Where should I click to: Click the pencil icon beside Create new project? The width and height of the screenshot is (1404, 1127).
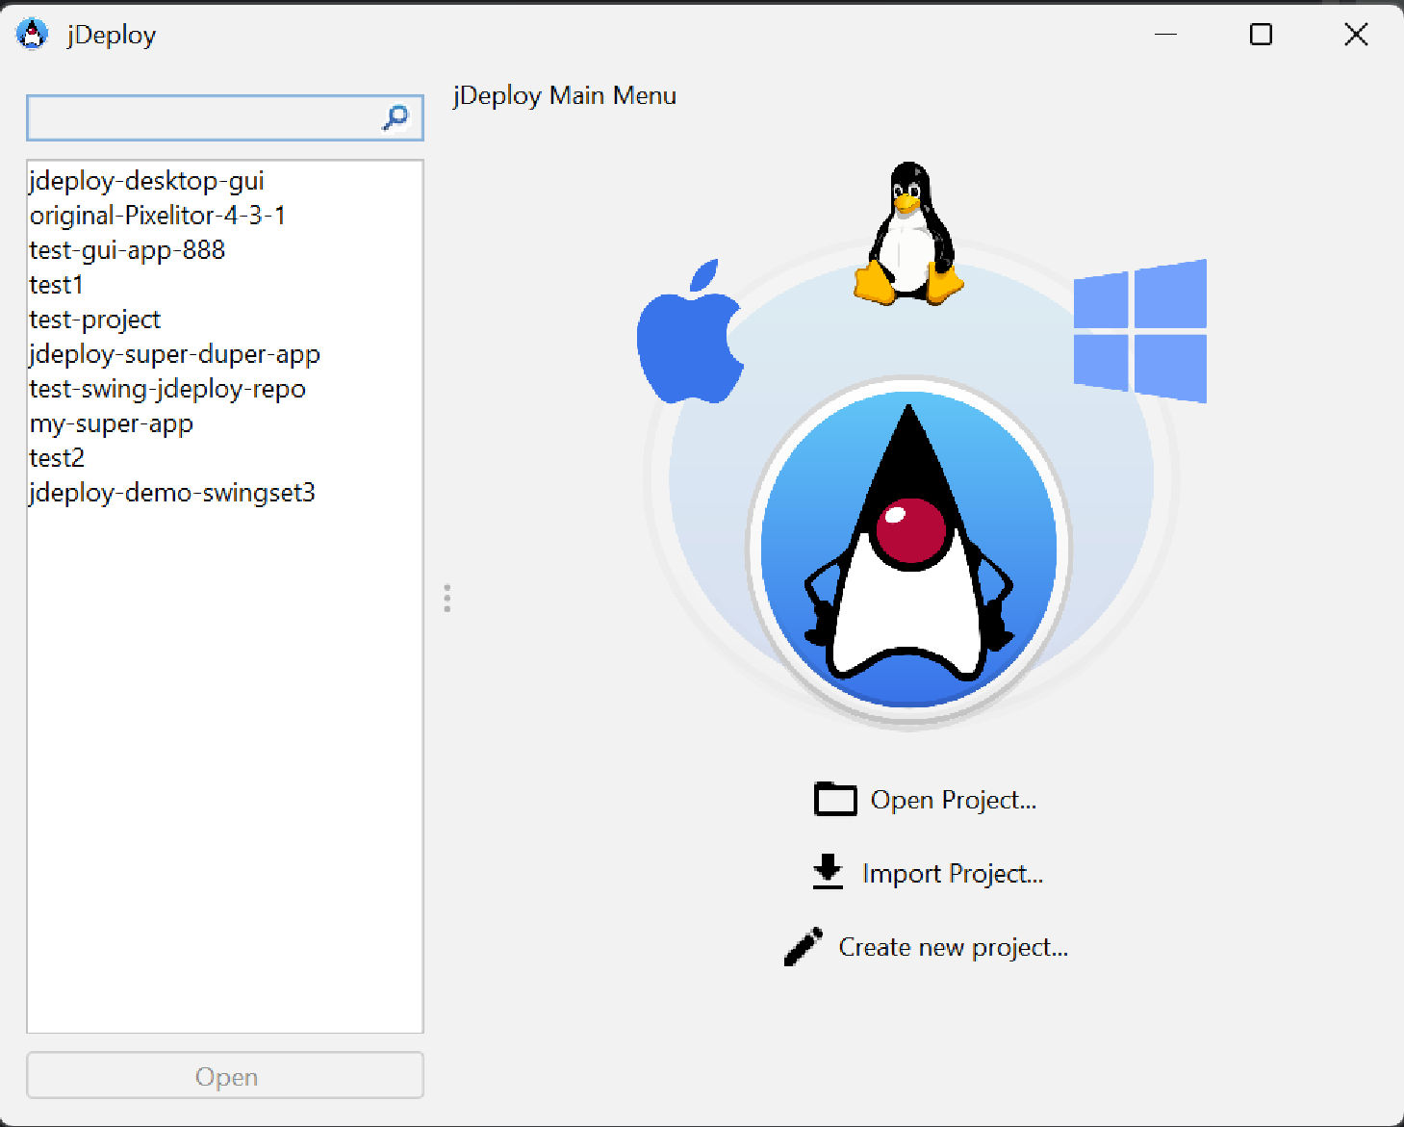click(x=802, y=946)
